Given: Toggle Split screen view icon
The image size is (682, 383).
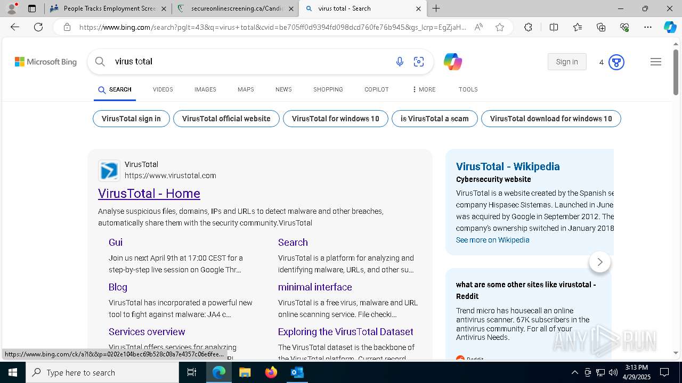Looking at the screenshot, I should coord(554,27).
